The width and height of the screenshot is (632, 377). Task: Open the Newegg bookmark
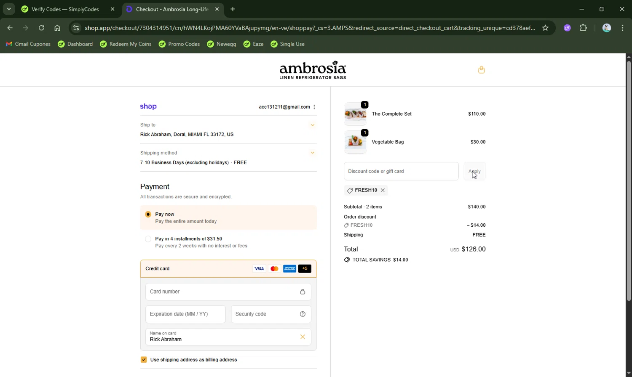222,44
